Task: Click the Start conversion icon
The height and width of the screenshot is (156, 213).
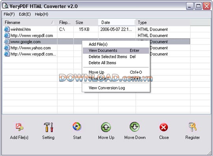Action: [x=77, y=126]
